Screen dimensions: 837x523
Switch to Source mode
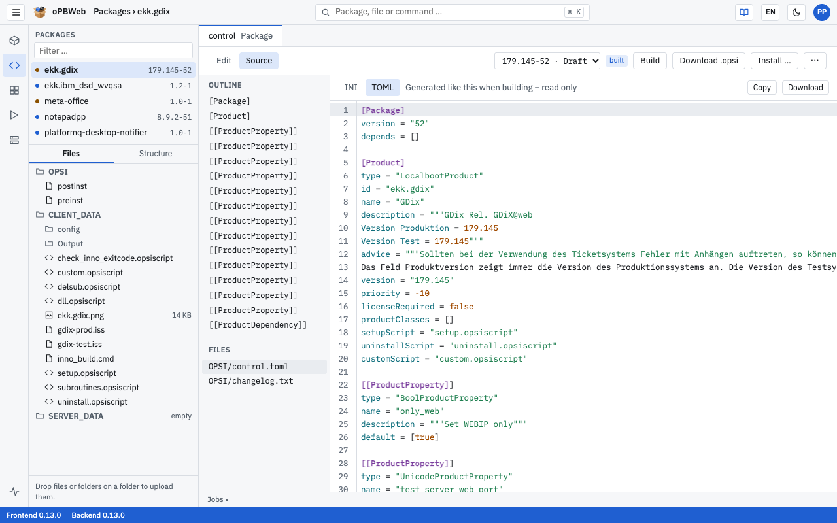point(259,61)
